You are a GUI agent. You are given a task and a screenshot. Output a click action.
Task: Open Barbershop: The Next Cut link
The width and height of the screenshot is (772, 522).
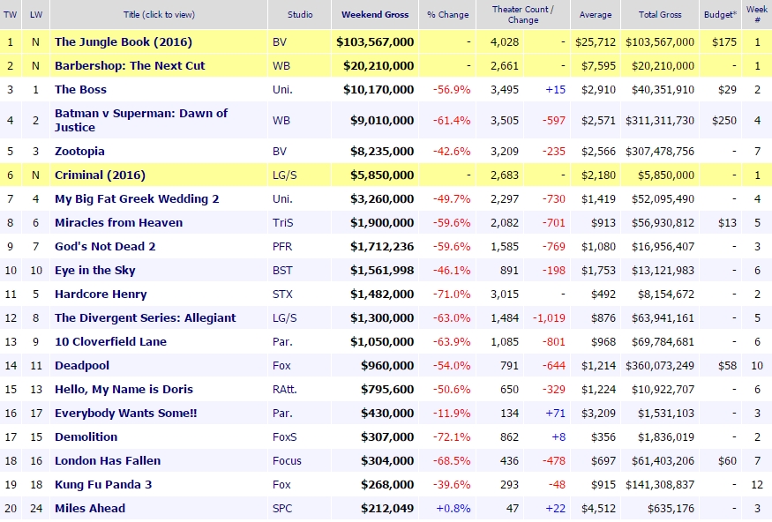pos(130,65)
